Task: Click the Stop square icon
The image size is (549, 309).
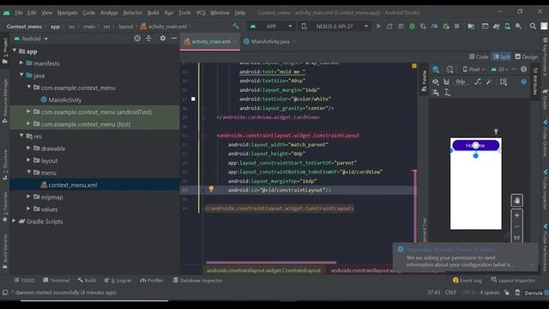Action: coord(456,27)
